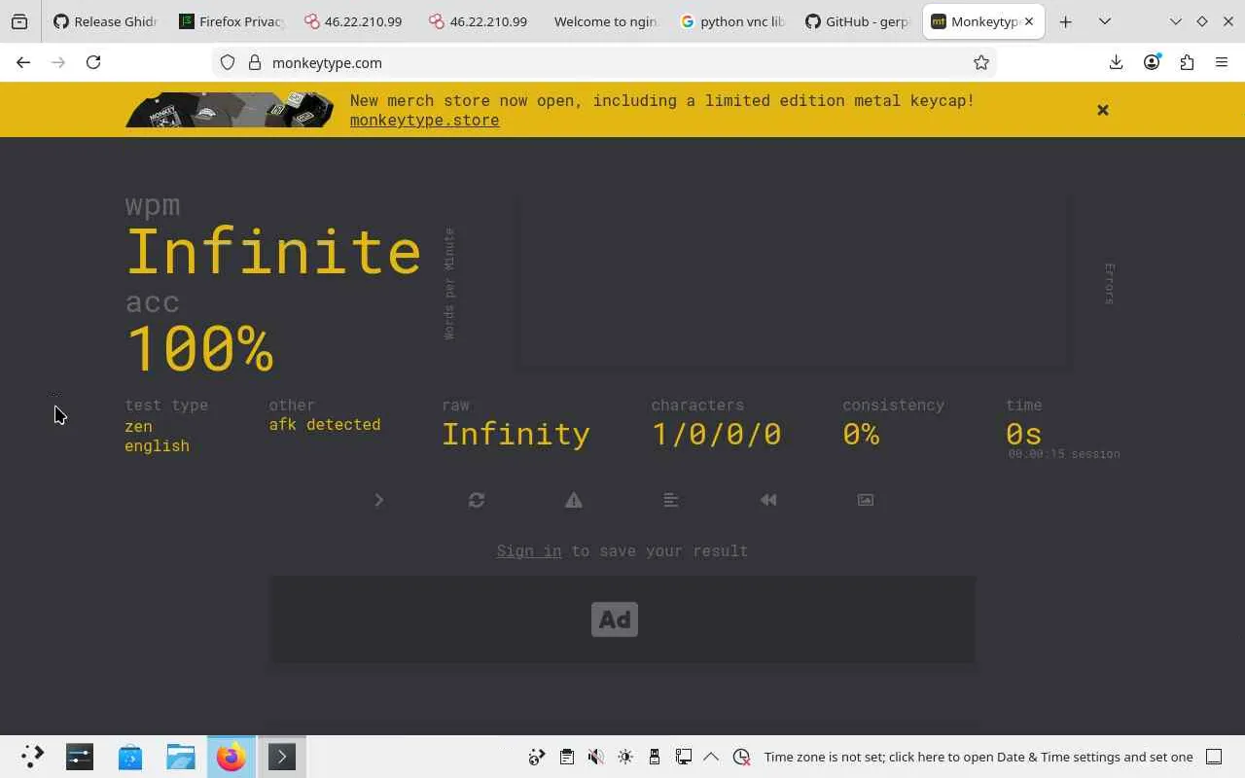Switch to the Release Ghidra tab
Screen dimensions: 1245x778
pyautogui.click(x=105, y=21)
